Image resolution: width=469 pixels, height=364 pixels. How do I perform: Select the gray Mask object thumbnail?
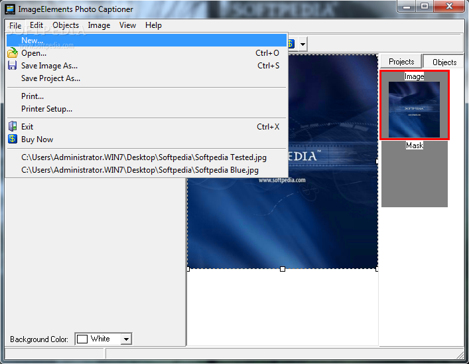[x=414, y=174]
